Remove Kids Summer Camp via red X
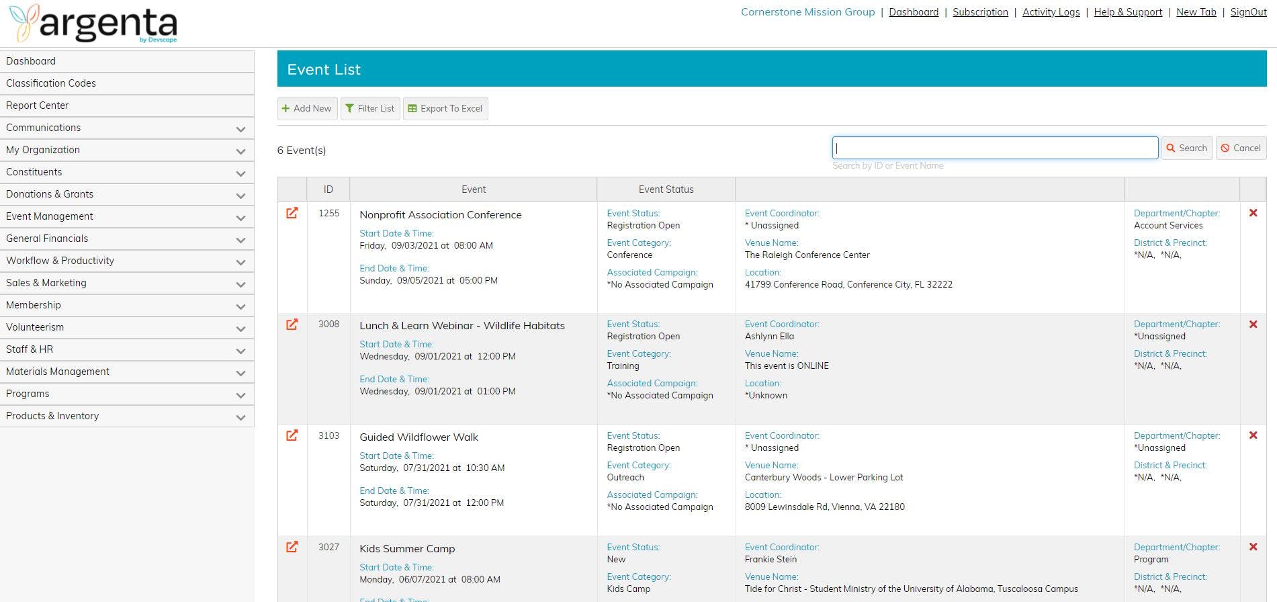 tap(1253, 547)
